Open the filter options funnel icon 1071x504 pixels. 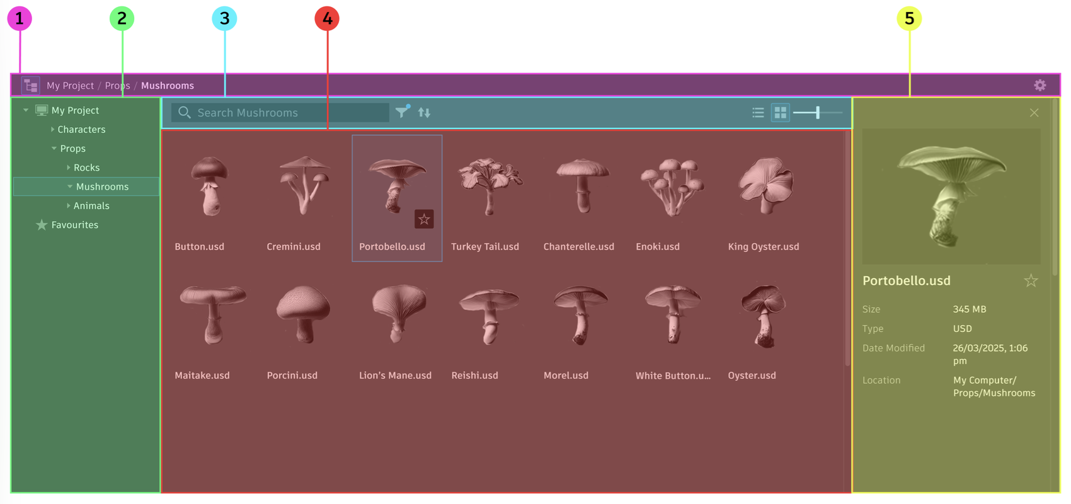pyautogui.click(x=402, y=112)
